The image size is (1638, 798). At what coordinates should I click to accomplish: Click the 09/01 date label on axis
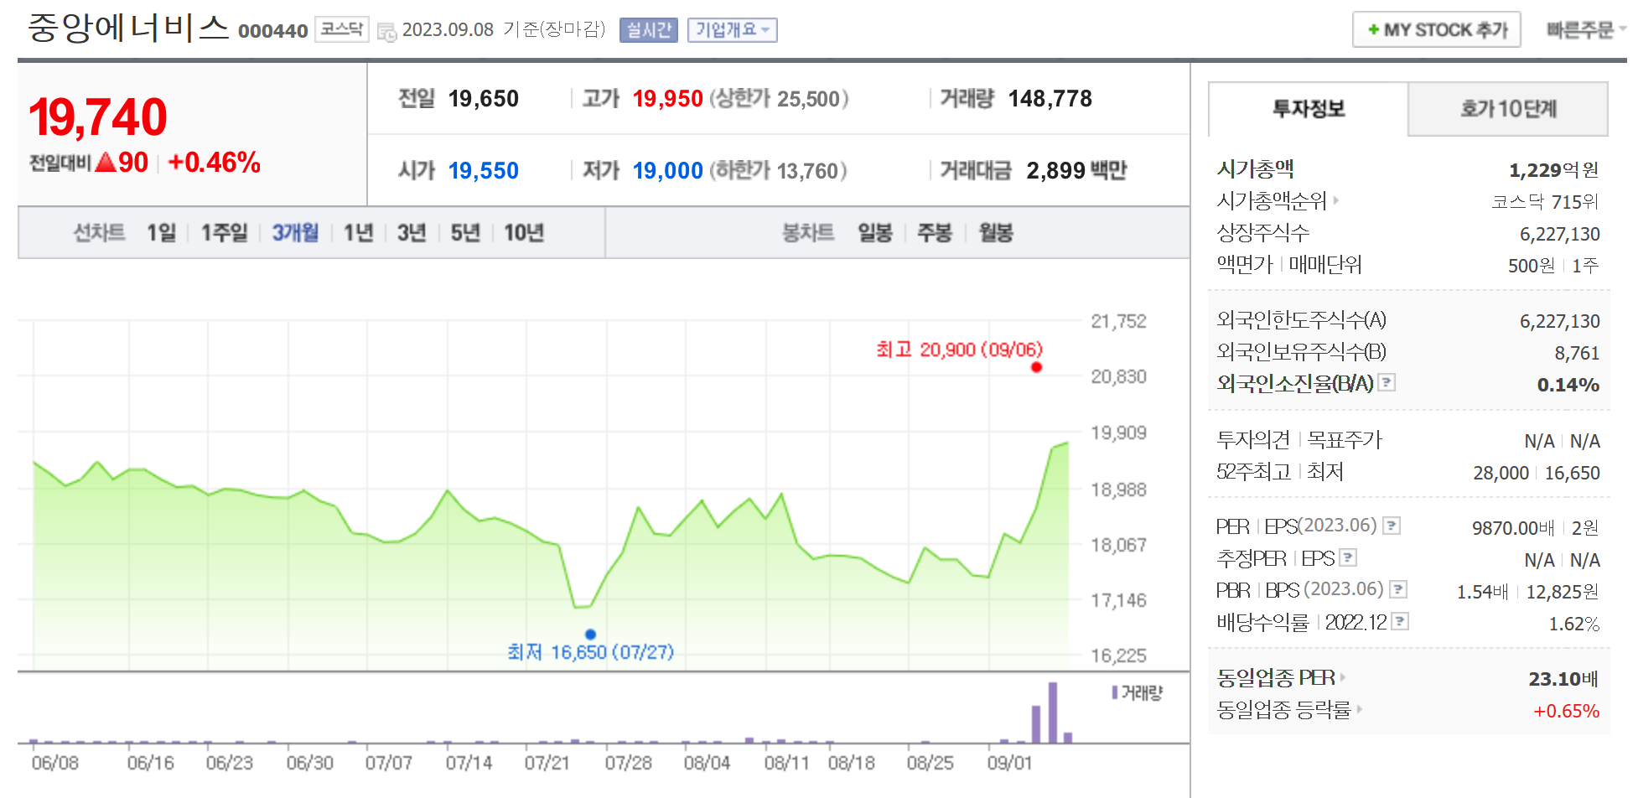pos(1008,763)
